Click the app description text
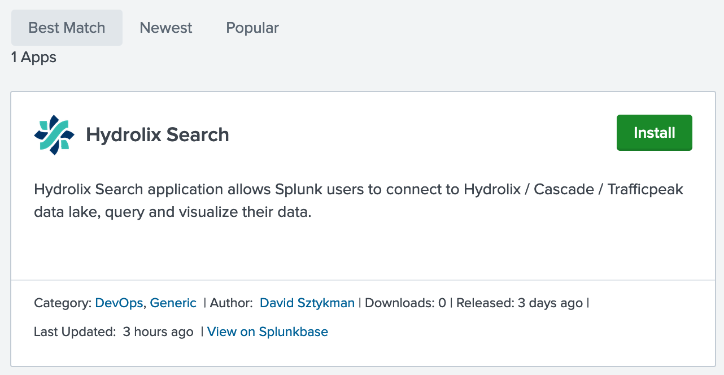This screenshot has height=375, width=724. click(359, 200)
